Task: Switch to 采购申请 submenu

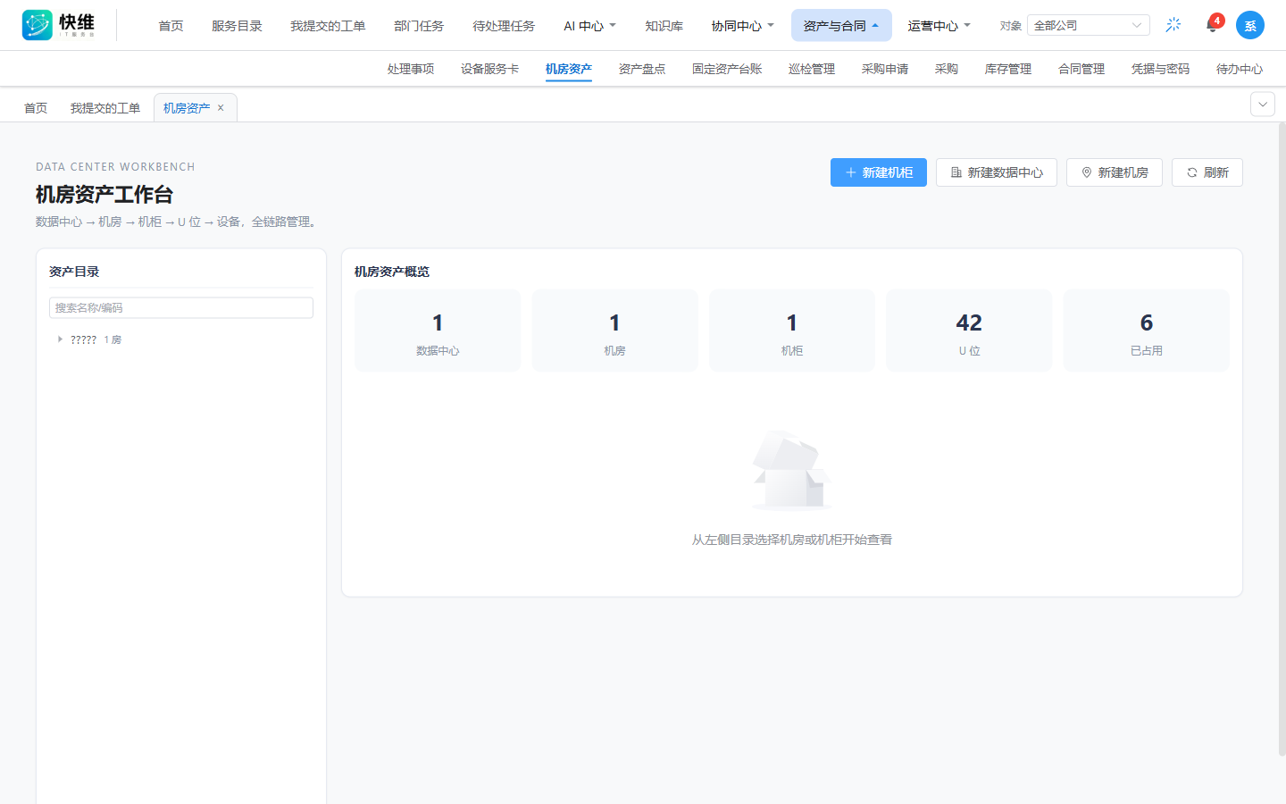Action: [x=885, y=69]
